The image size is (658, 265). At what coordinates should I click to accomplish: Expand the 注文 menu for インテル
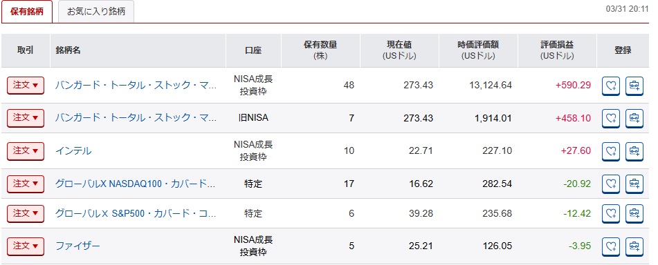(26, 151)
